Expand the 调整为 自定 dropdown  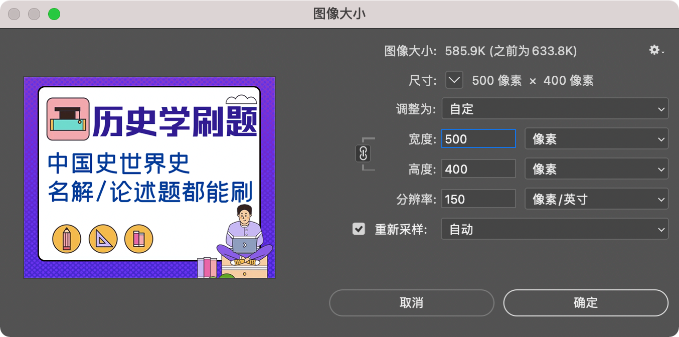(x=555, y=109)
